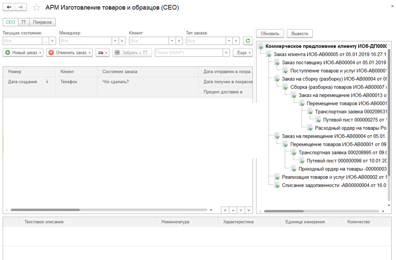Open the Тип заказа dropdown list
The image size is (396, 260).
tap(229, 41)
